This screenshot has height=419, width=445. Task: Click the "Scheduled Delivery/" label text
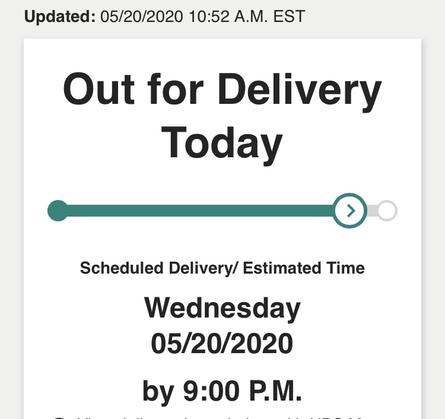tap(158, 268)
